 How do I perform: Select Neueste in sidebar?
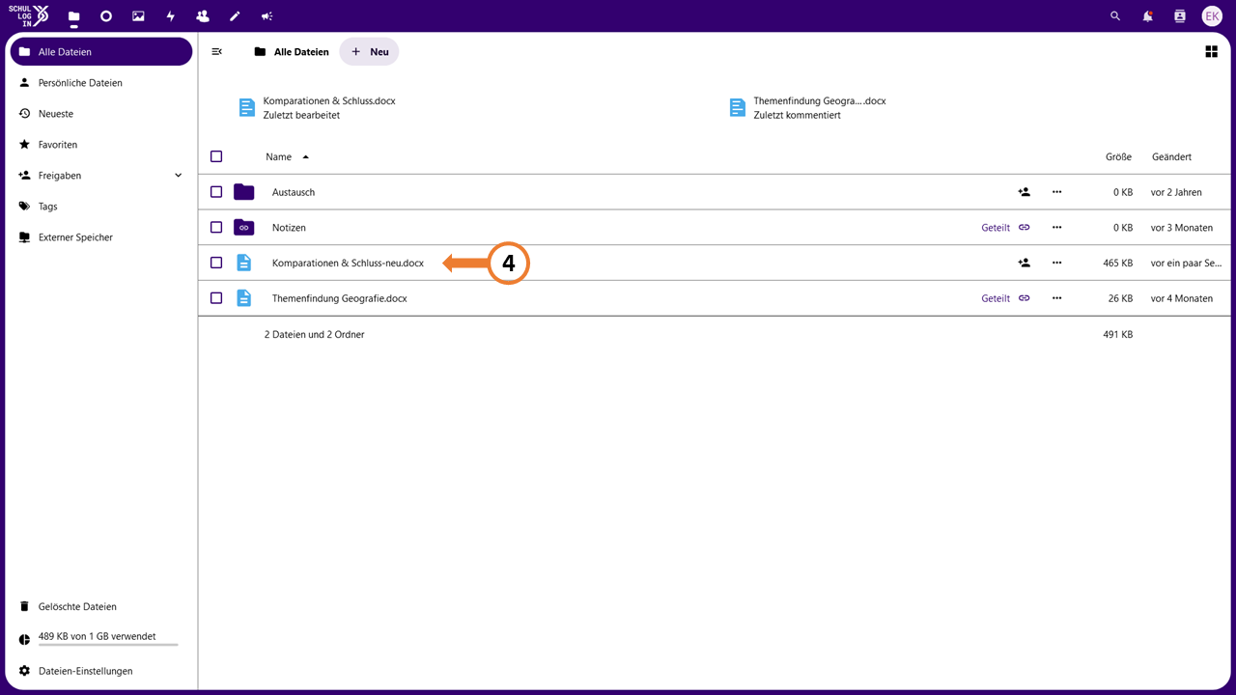101,114
